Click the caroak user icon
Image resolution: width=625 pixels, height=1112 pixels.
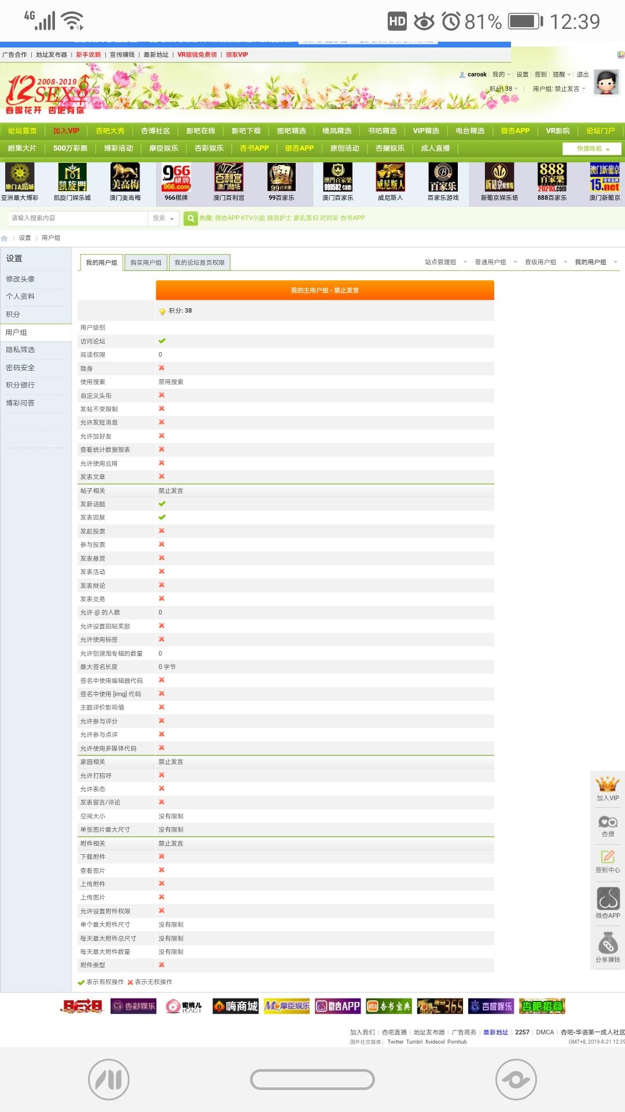[462, 75]
